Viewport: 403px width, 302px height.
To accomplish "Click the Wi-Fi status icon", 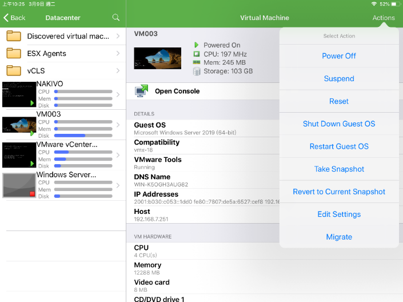I will coord(374,4).
